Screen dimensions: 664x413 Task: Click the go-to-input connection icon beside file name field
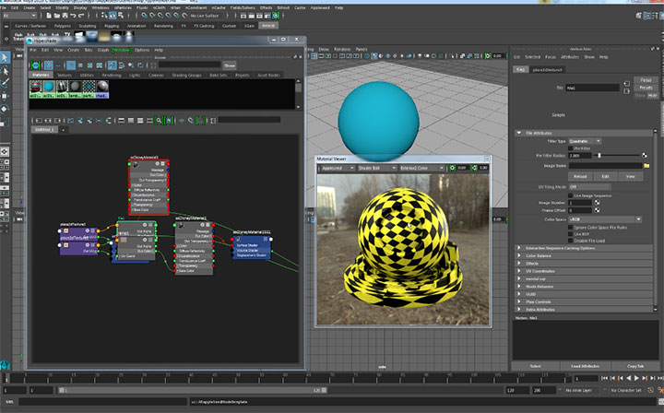[626, 83]
